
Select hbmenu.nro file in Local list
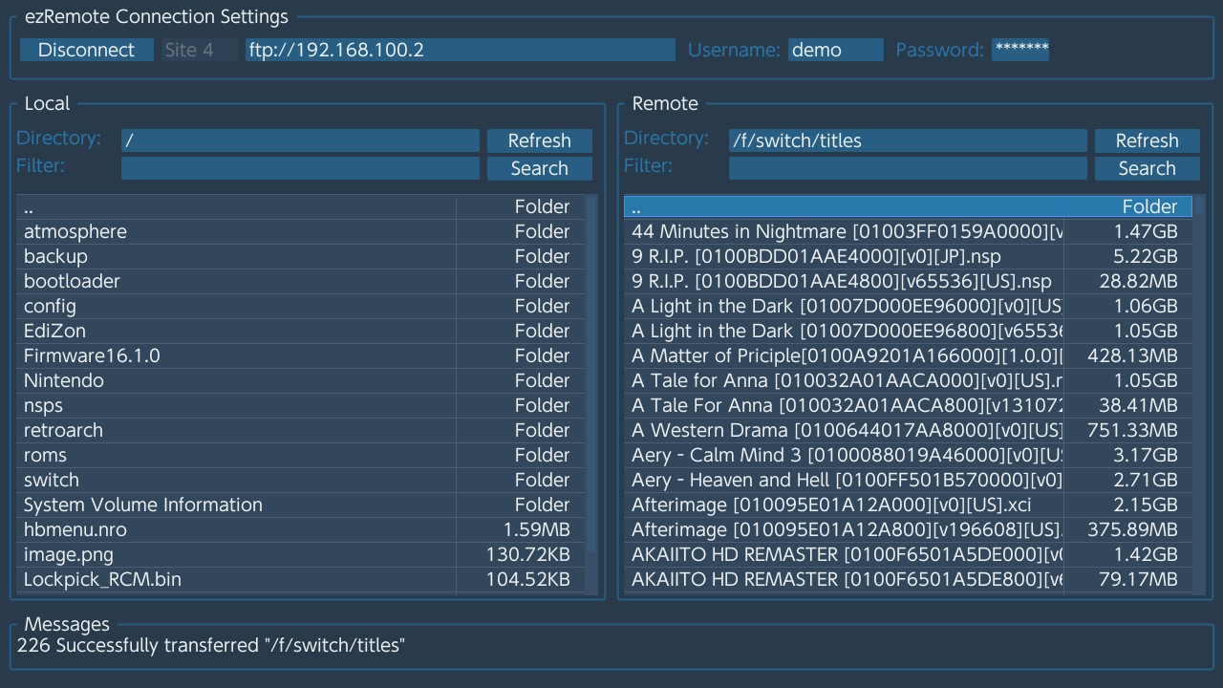click(75, 530)
